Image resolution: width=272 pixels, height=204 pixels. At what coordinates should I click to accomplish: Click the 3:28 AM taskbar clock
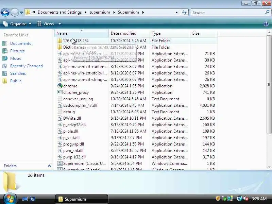click(x=259, y=199)
